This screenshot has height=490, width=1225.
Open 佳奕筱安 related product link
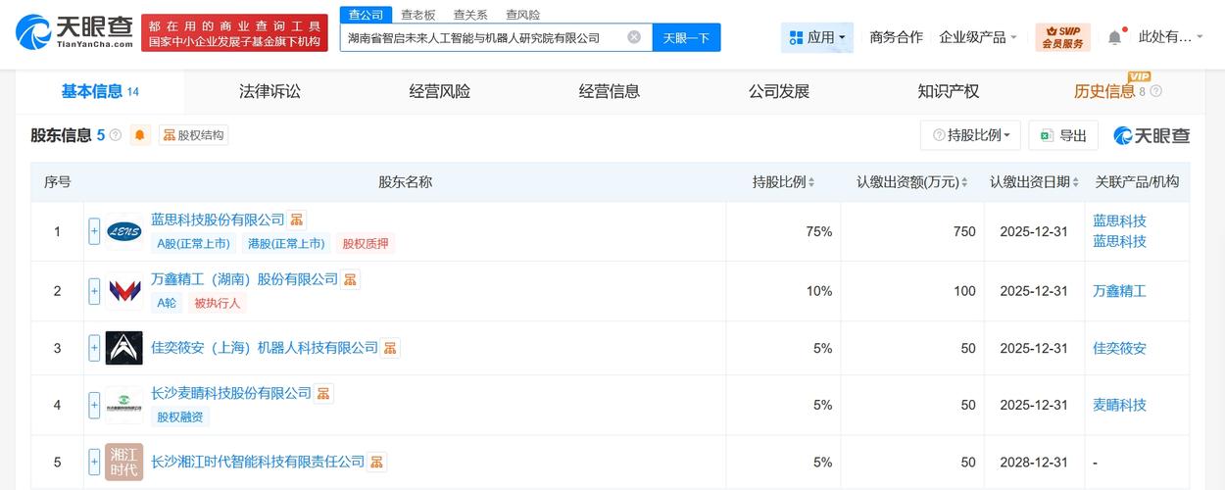[1119, 348]
